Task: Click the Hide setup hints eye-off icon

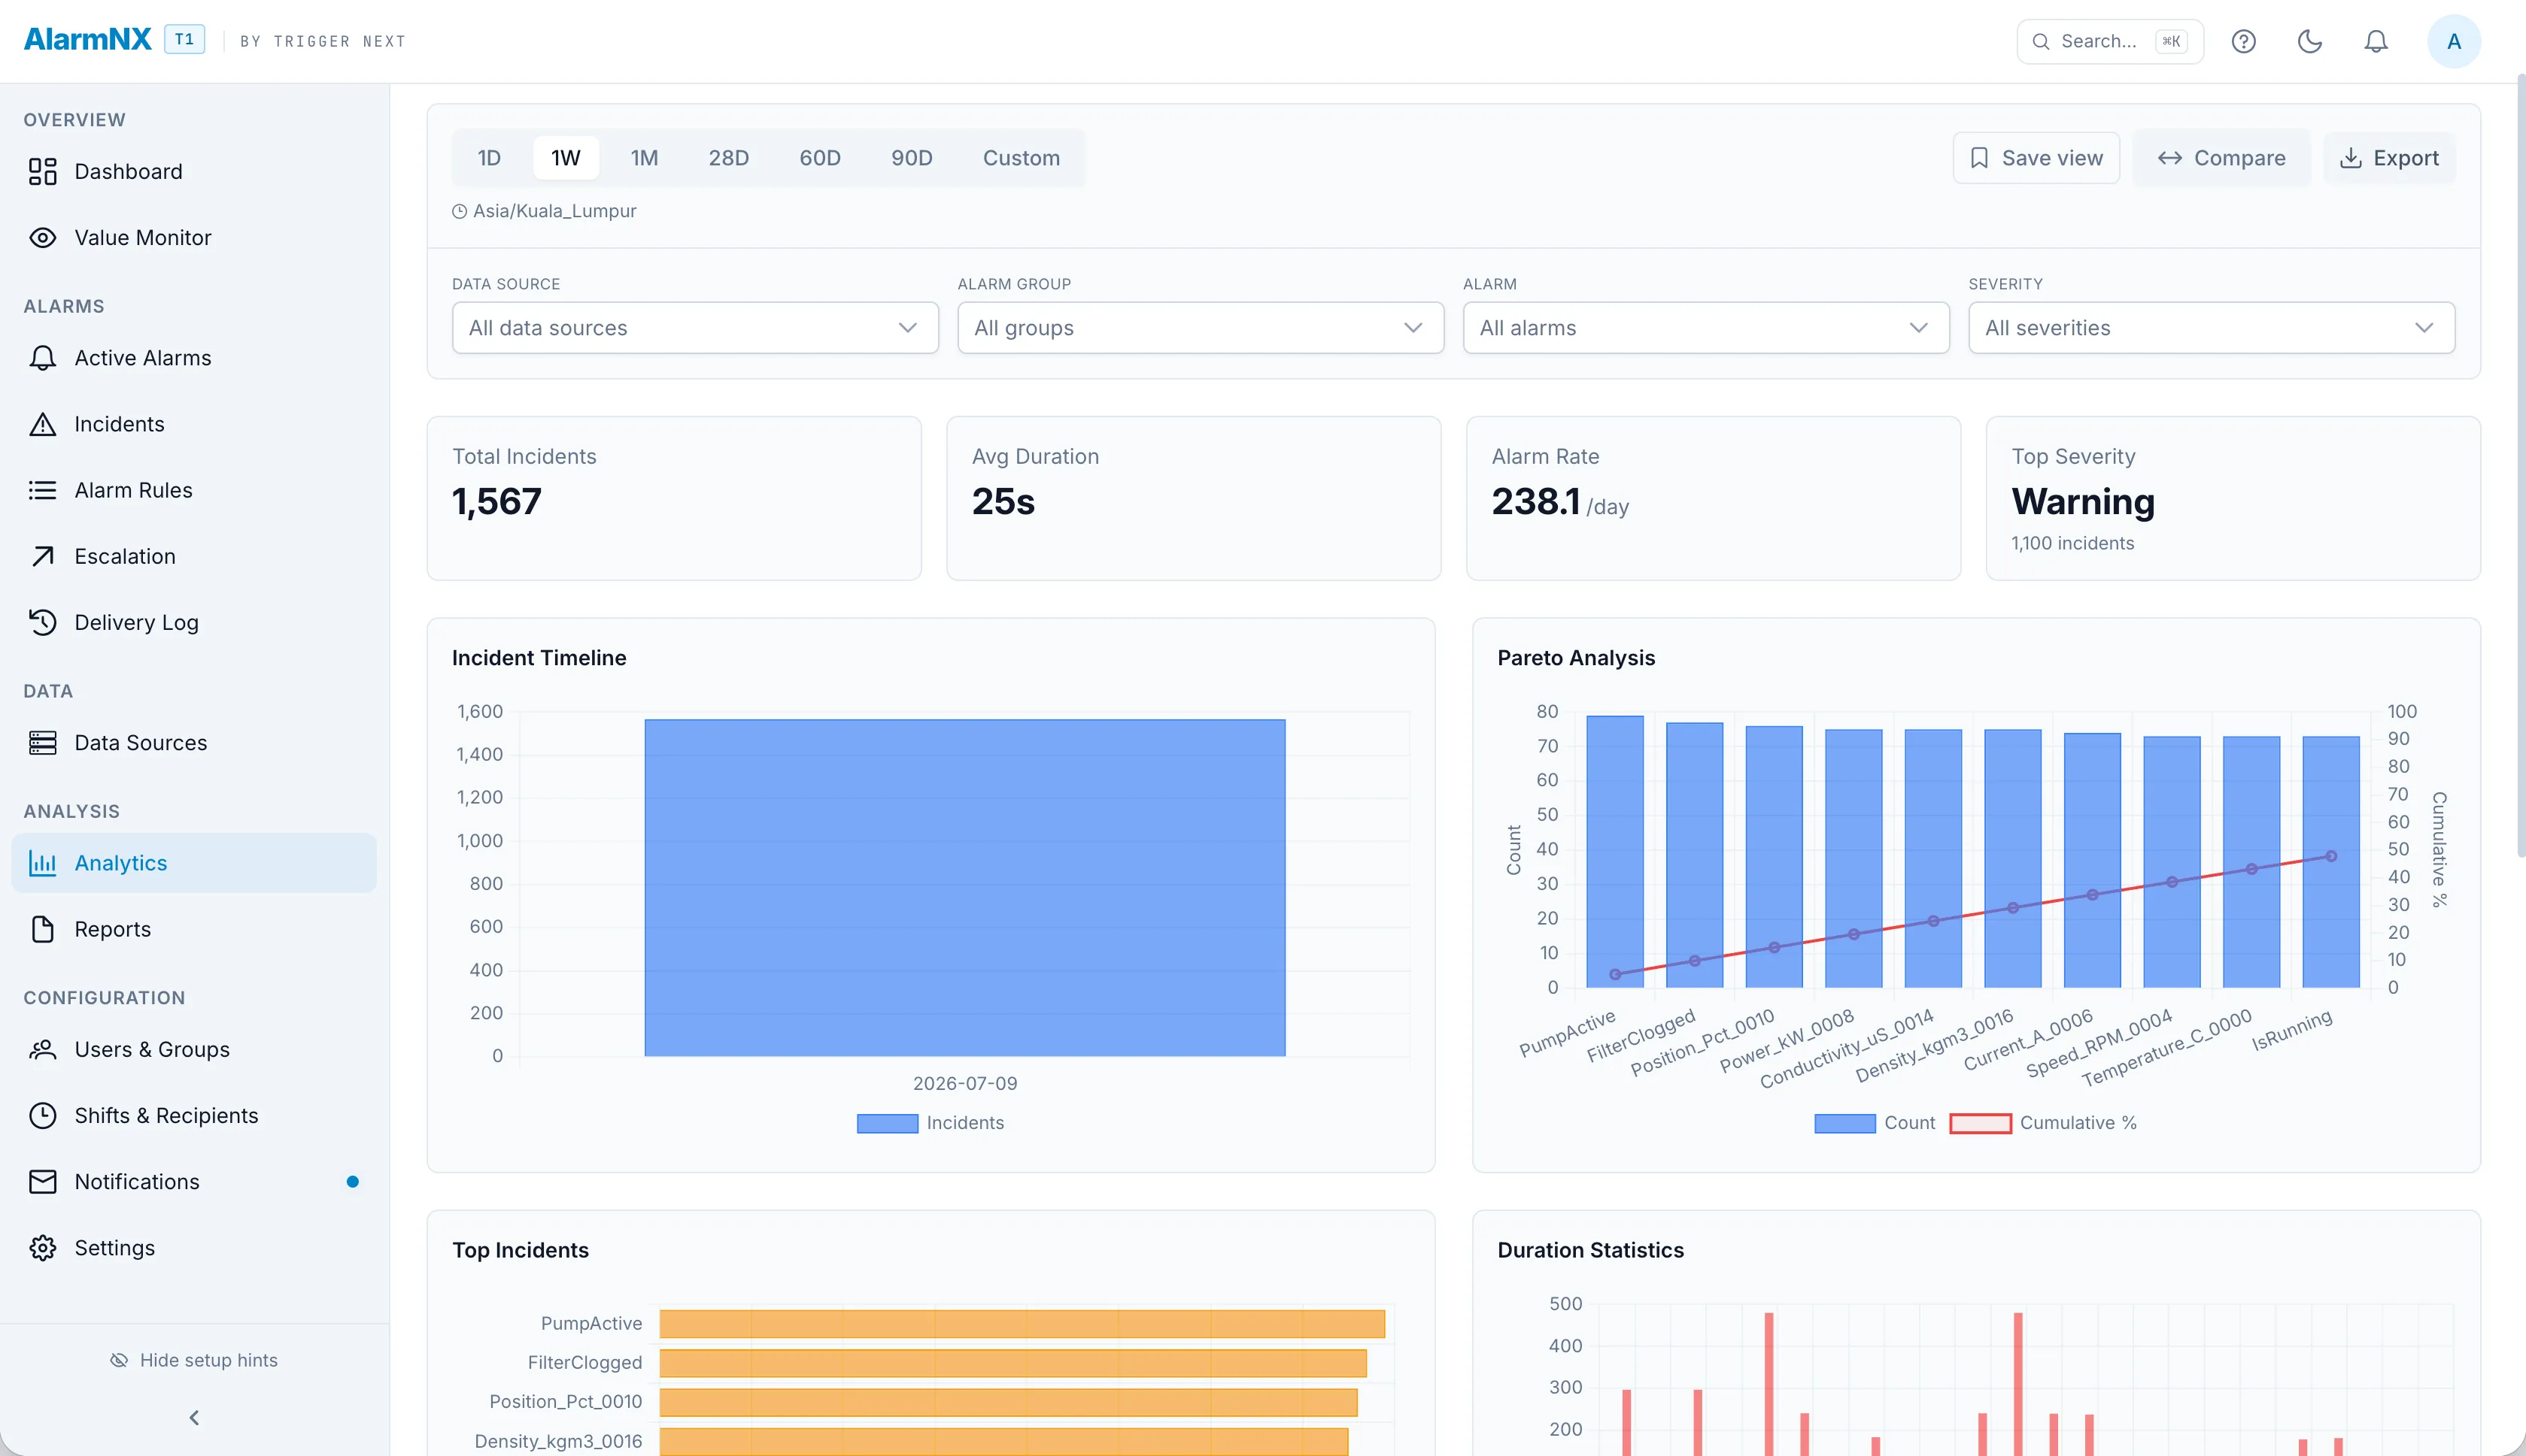Action: [119, 1360]
